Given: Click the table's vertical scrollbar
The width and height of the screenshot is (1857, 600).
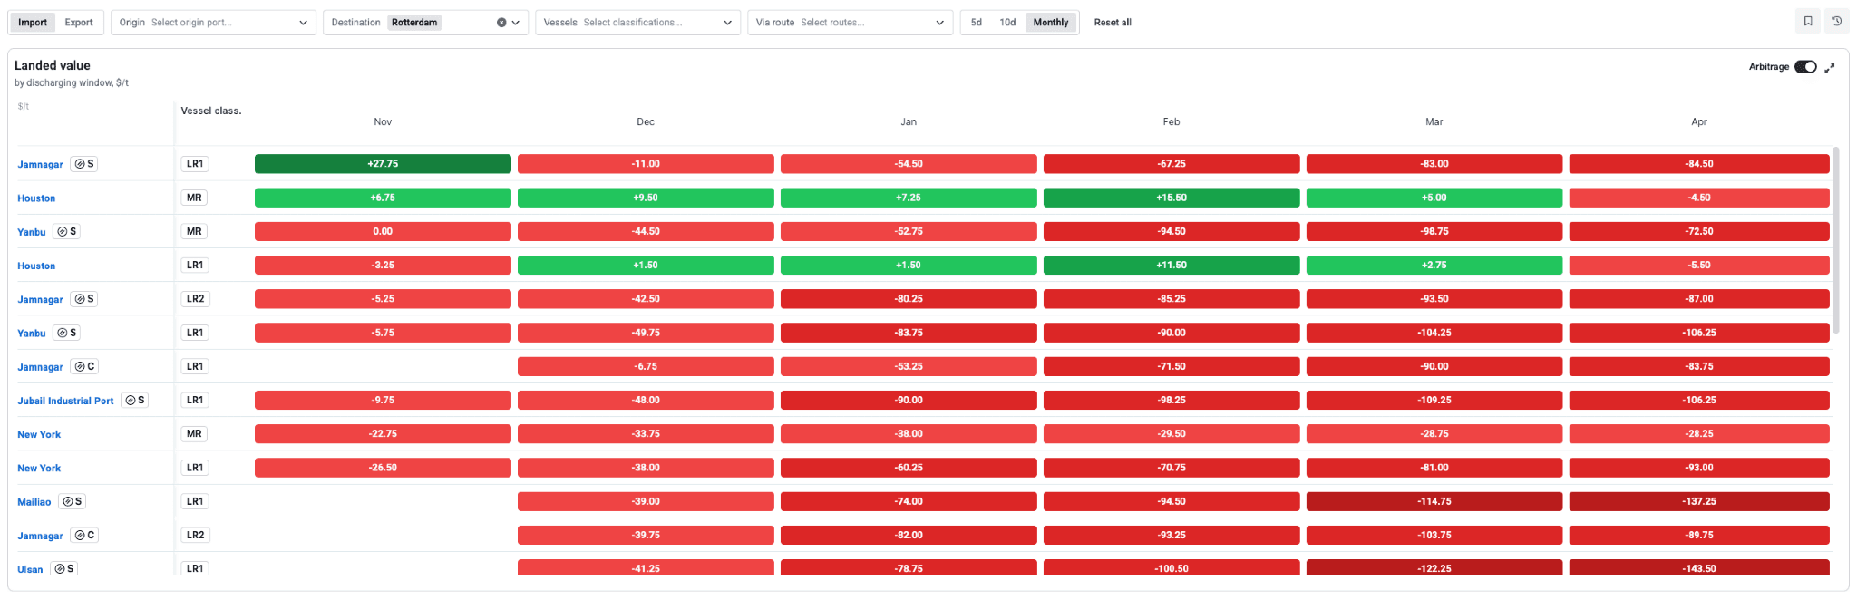Looking at the screenshot, I should [x=1836, y=240].
